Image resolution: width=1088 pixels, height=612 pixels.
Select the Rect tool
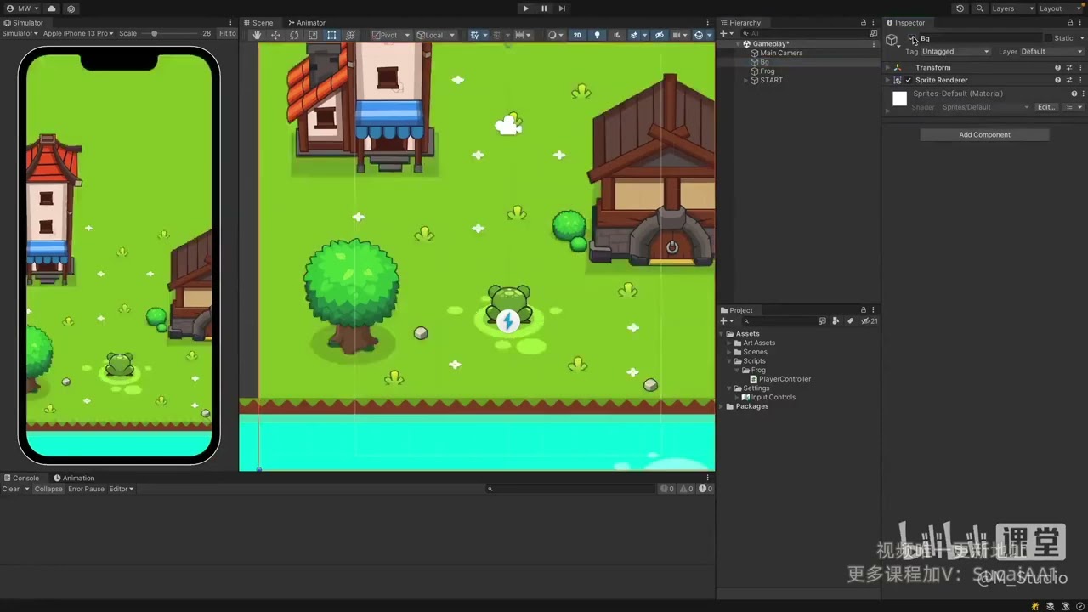(x=331, y=35)
